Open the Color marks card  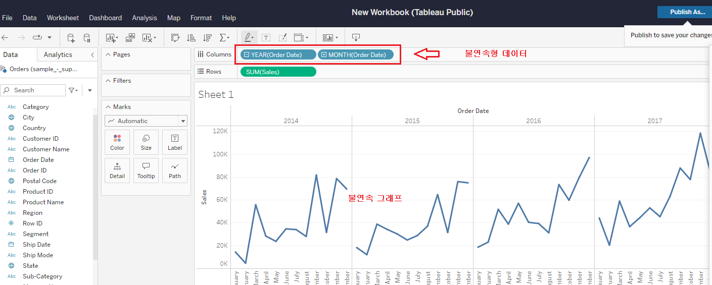(x=117, y=142)
